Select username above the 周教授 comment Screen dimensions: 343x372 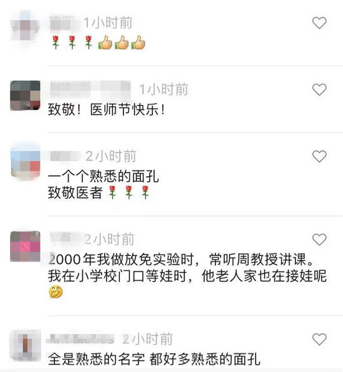click(63, 238)
